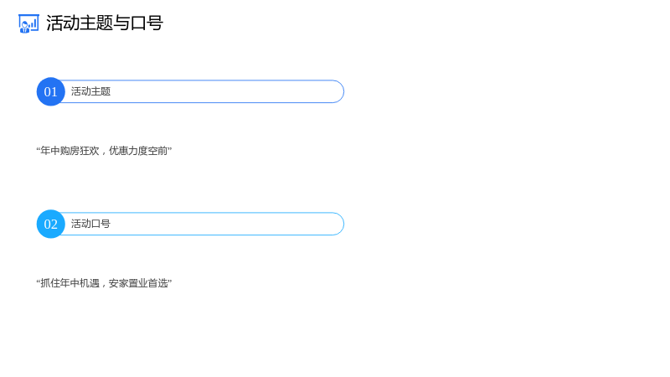
Task: Click the characters 活动 at the title's start
Action: 63,23
